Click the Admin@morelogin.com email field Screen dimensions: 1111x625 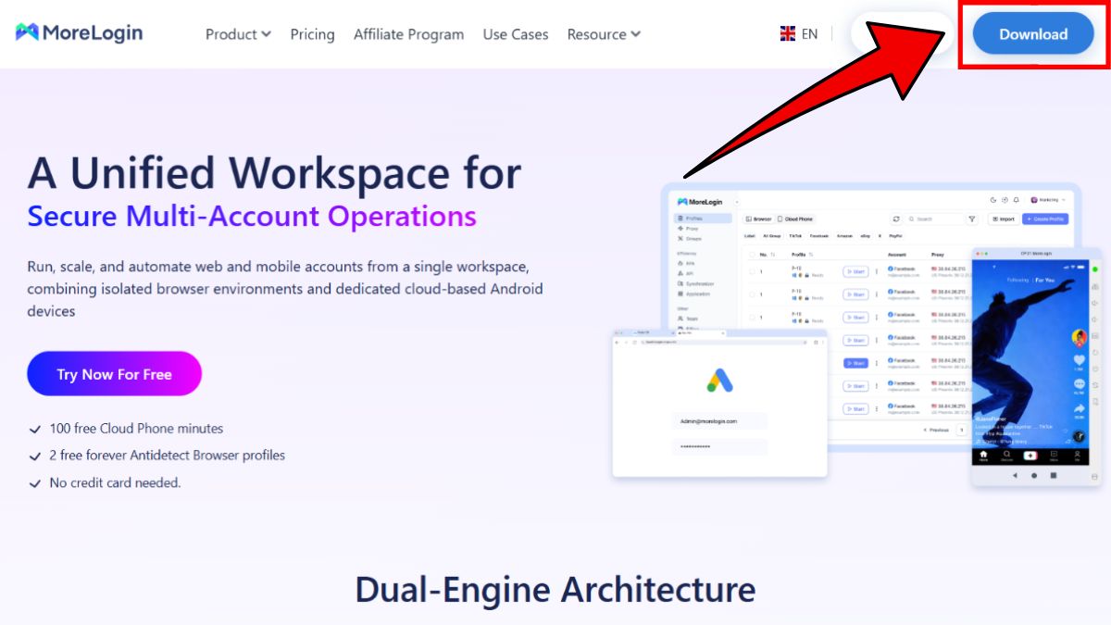pyautogui.click(x=719, y=420)
